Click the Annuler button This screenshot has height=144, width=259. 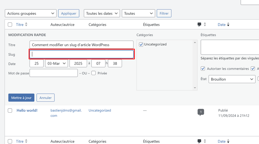(x=46, y=98)
